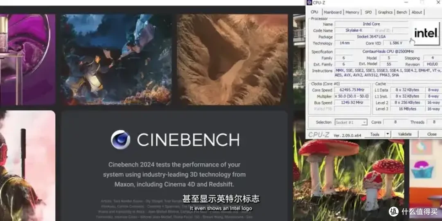The height and width of the screenshot is (221, 442).
Task: Open the Mainboard tab
Action: pos(333,12)
